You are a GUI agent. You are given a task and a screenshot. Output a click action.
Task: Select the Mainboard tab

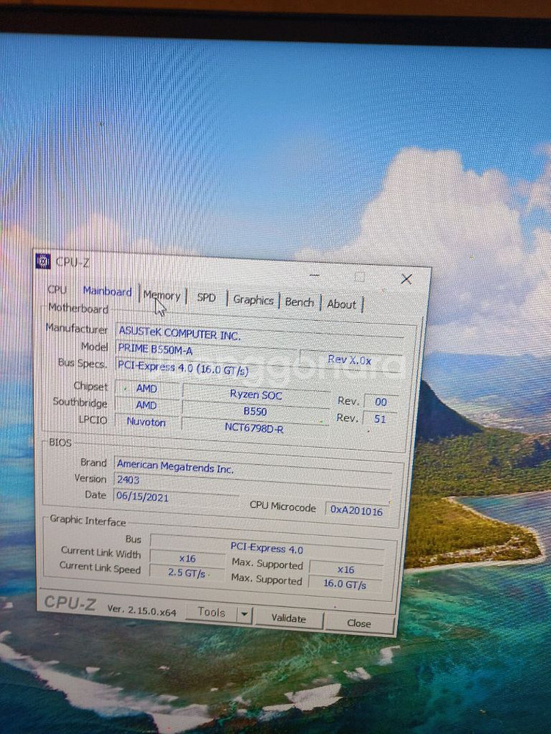pyautogui.click(x=107, y=291)
